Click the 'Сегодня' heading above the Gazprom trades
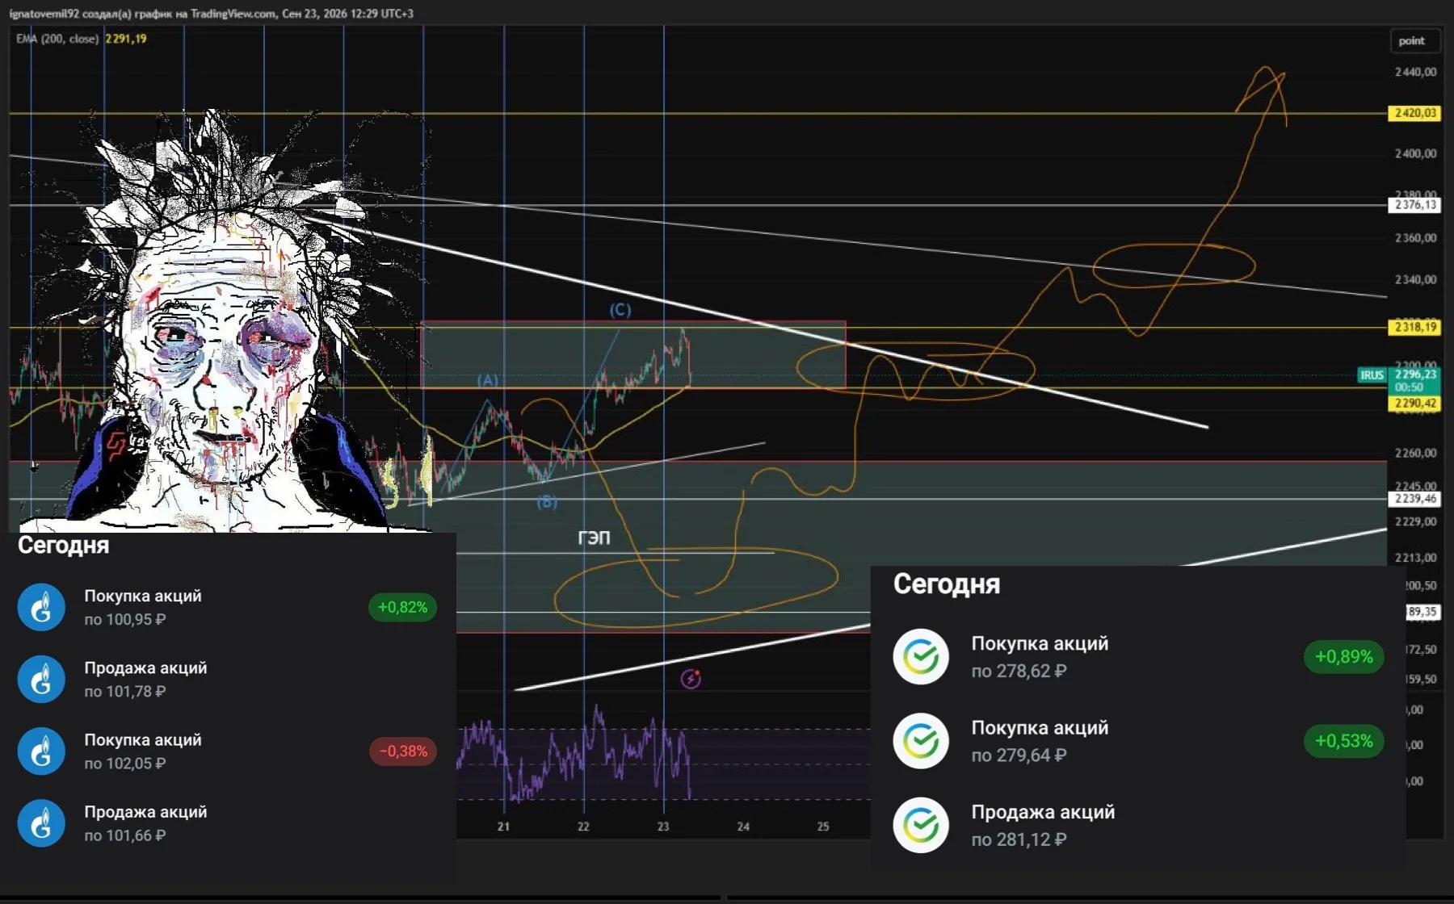 click(63, 546)
